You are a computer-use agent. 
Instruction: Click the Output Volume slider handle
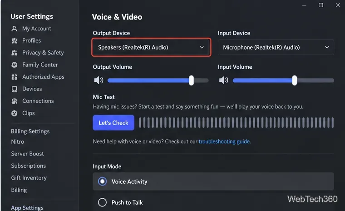[x=192, y=80]
